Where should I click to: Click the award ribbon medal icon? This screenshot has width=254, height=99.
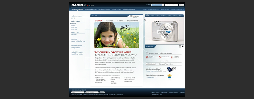(169, 76)
